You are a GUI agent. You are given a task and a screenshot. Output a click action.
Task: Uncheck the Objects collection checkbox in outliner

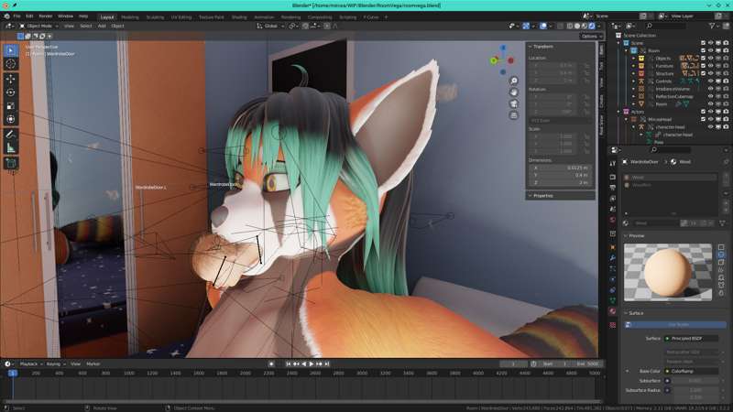(704, 58)
